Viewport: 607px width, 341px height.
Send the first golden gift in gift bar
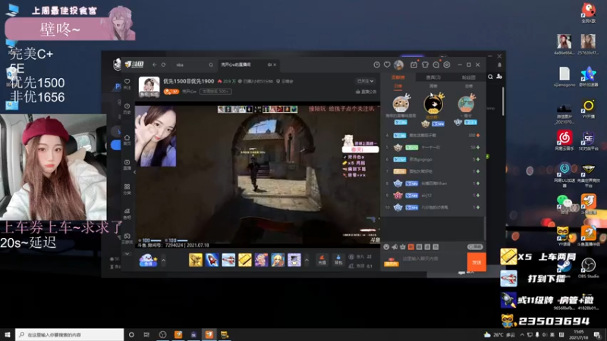click(x=196, y=260)
